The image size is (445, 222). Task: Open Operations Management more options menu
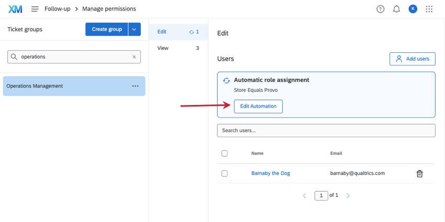(x=136, y=86)
